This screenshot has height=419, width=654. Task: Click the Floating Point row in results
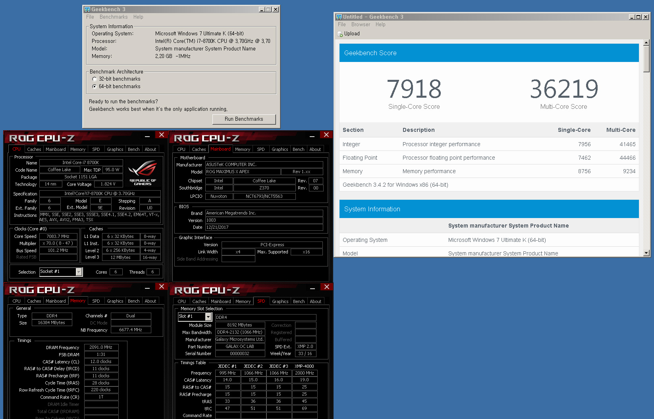[489, 158]
